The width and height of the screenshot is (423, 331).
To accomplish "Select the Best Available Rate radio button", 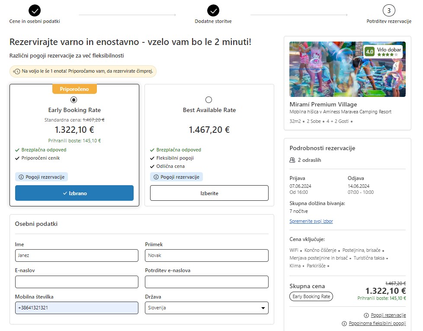I will (208, 100).
